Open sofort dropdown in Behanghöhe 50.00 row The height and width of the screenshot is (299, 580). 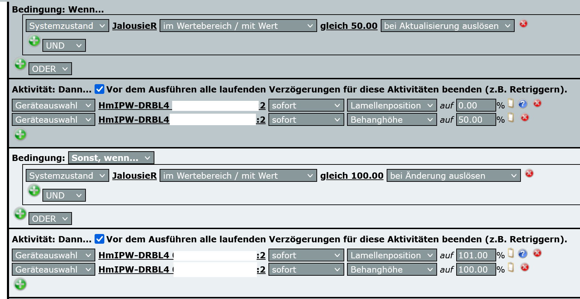pyautogui.click(x=306, y=120)
